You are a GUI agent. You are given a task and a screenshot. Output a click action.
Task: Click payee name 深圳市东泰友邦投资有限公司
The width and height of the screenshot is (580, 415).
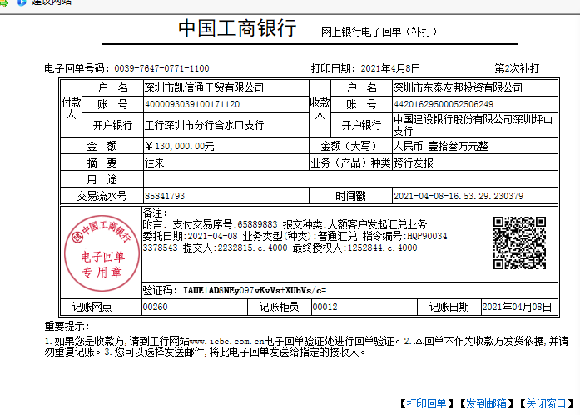coord(458,87)
